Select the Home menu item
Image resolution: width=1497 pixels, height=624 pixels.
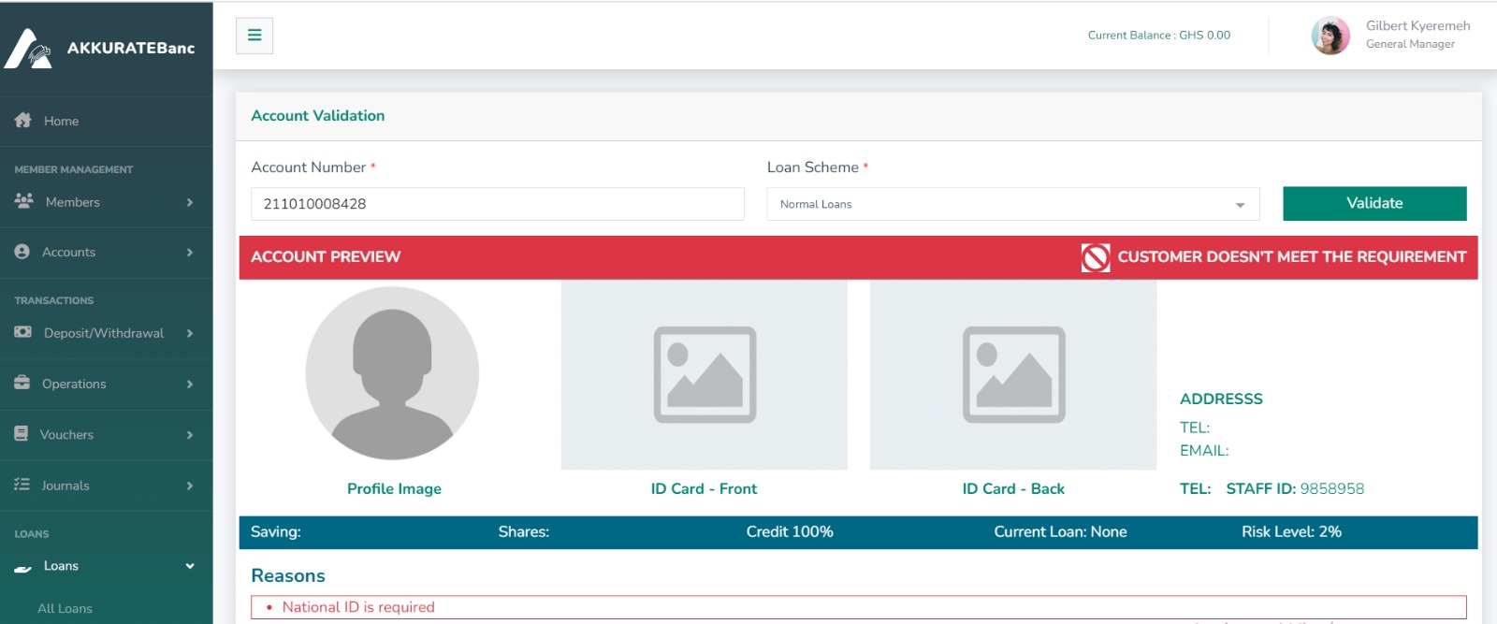pyautogui.click(x=61, y=121)
